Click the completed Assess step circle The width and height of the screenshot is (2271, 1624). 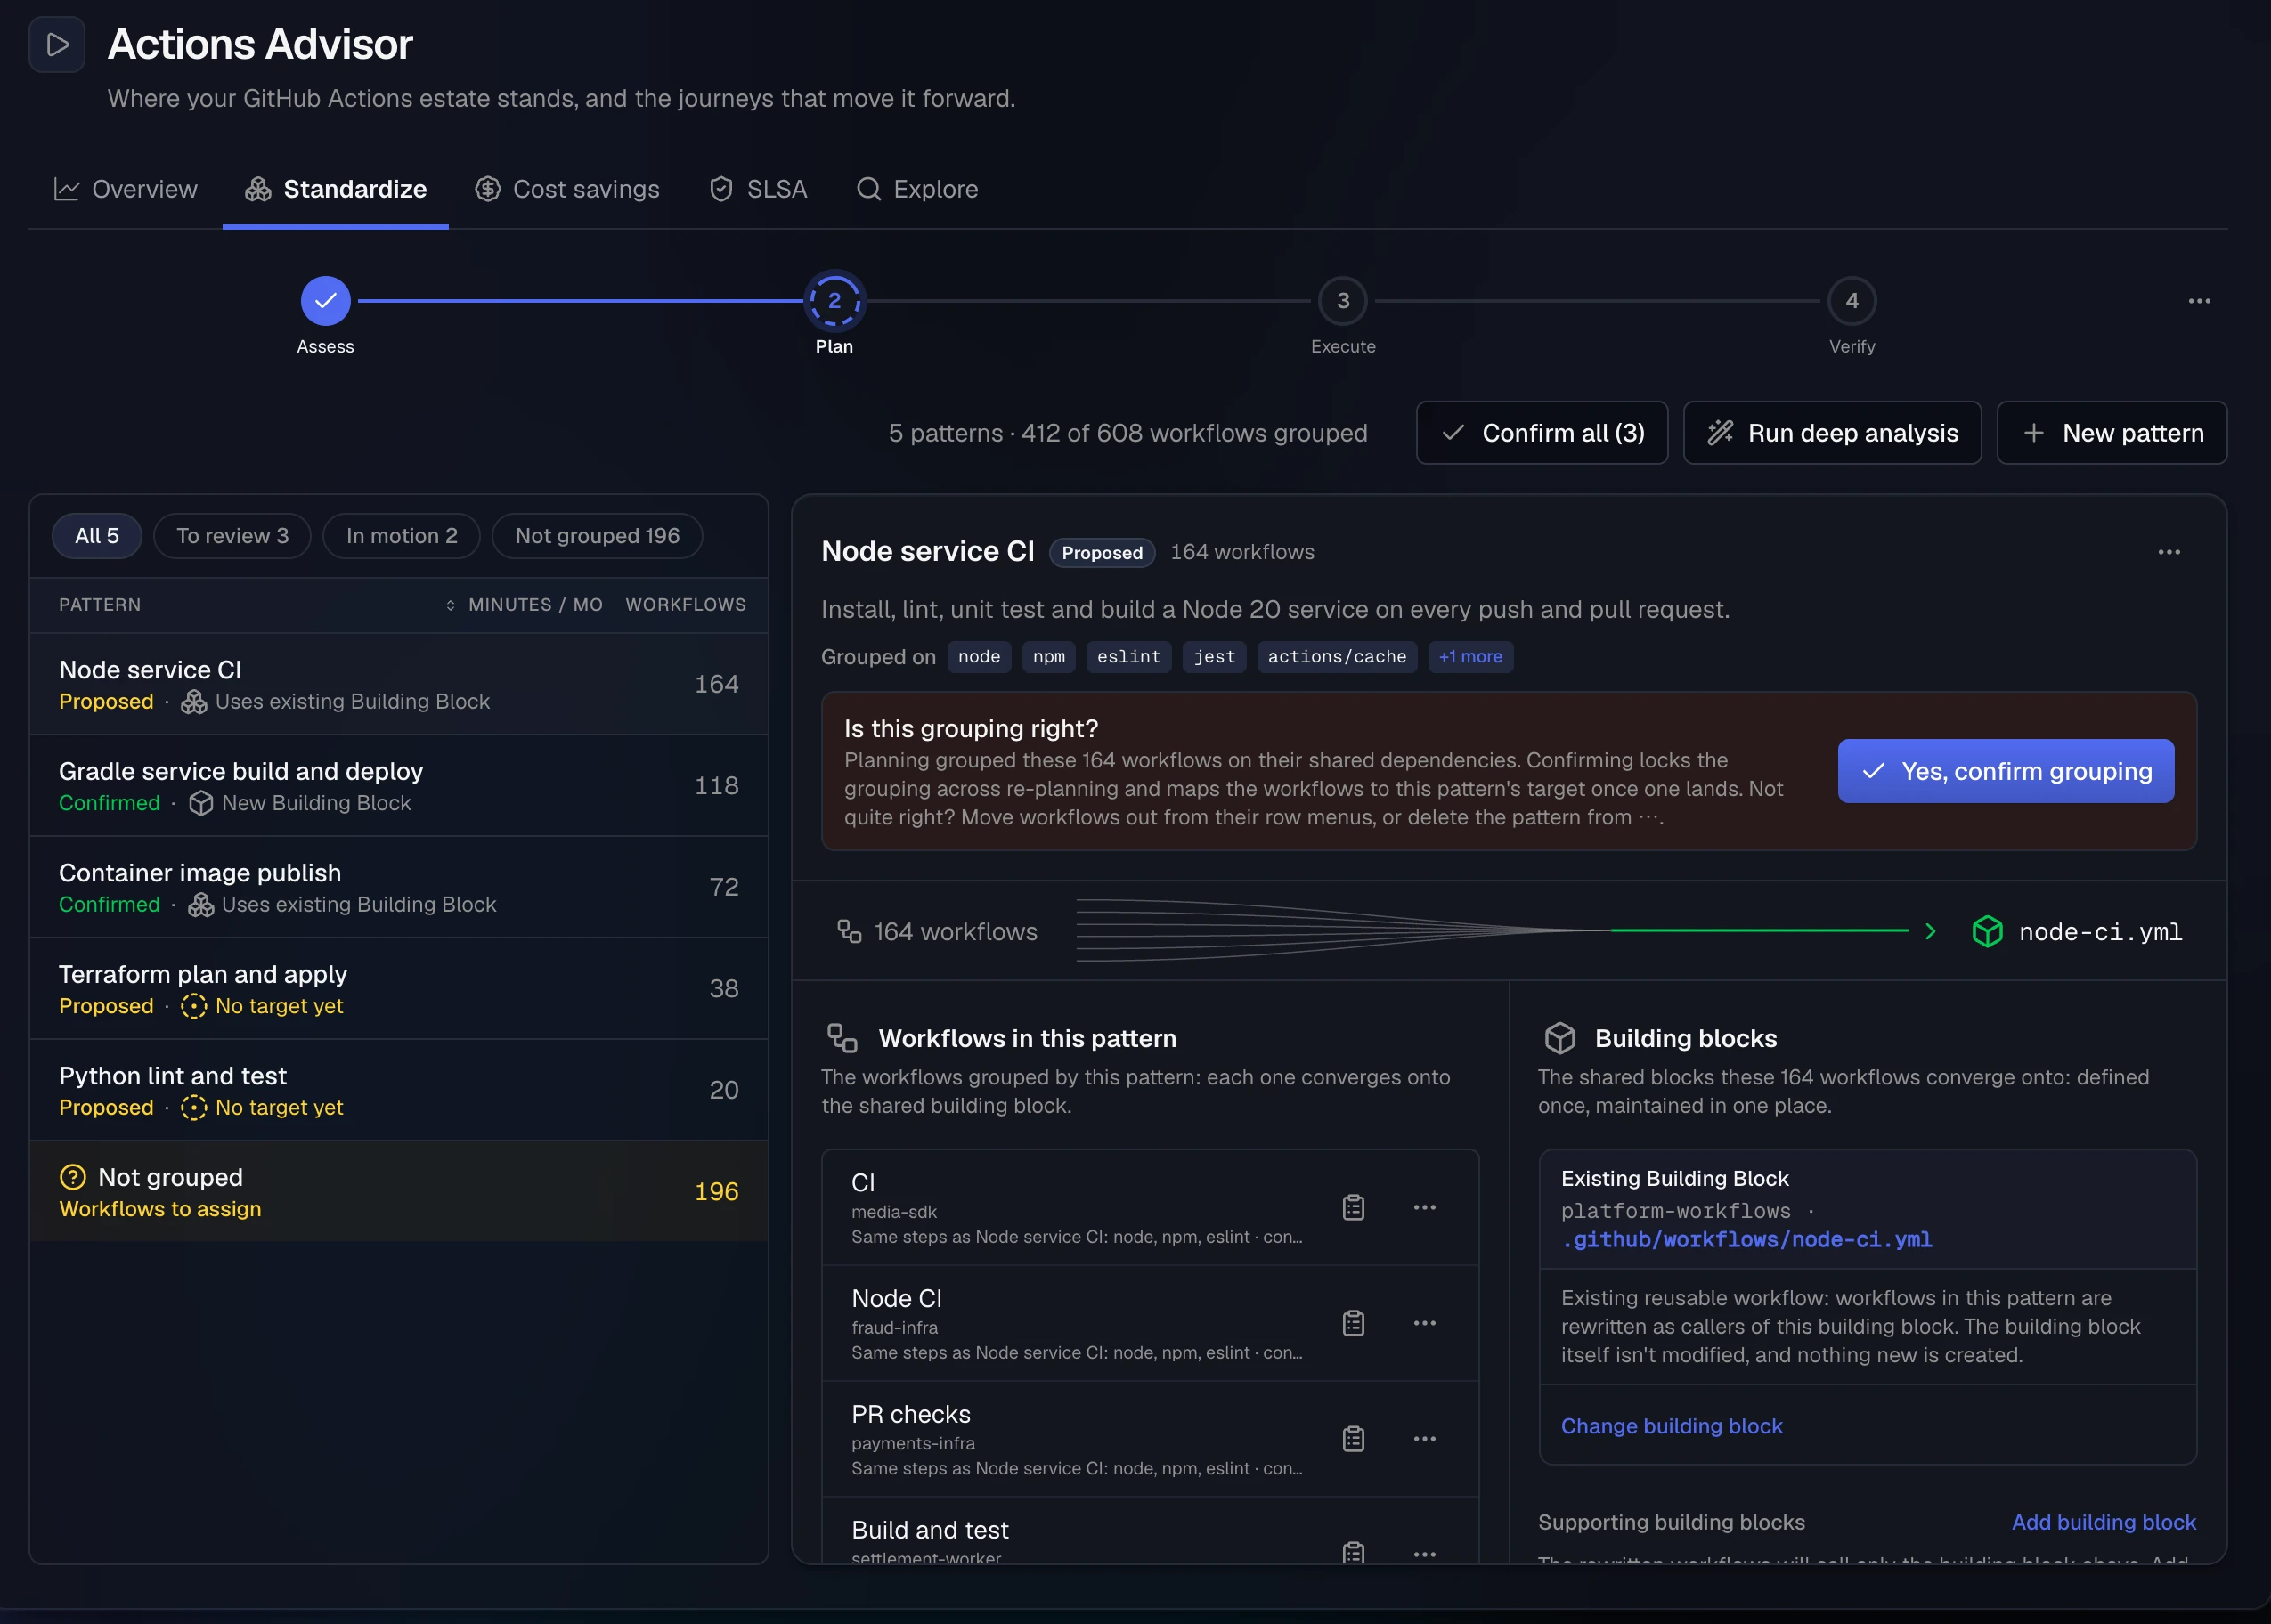326,301
